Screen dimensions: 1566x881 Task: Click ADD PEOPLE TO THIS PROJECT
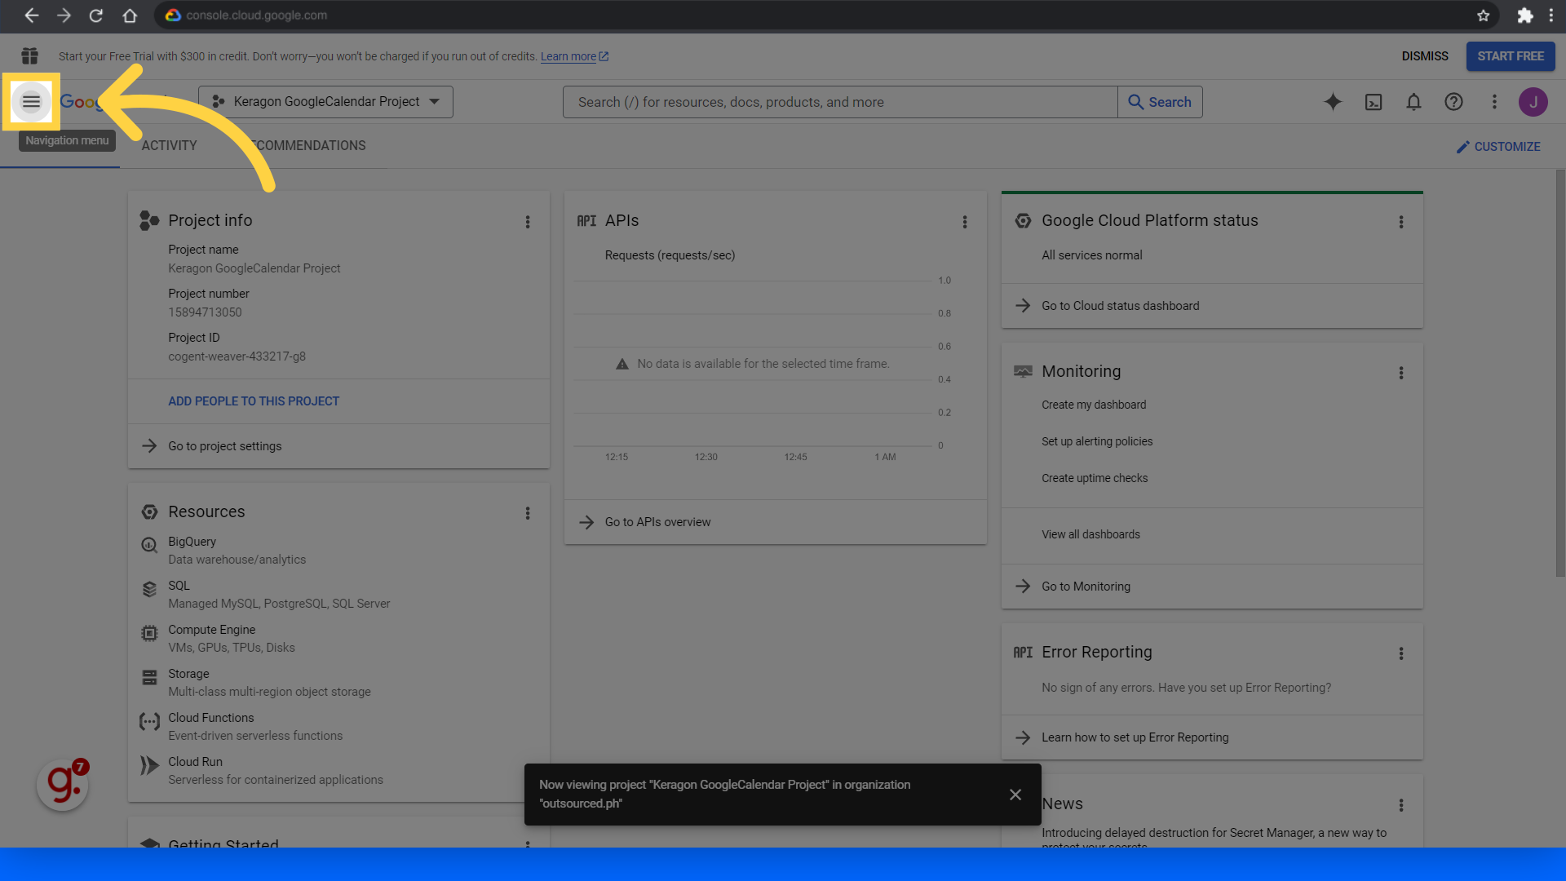(254, 401)
